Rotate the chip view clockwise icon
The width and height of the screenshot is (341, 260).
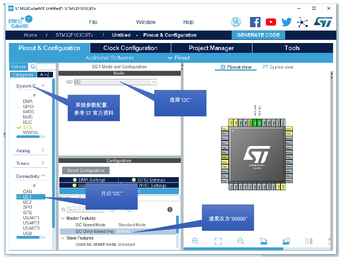pyautogui.click(x=263, y=241)
